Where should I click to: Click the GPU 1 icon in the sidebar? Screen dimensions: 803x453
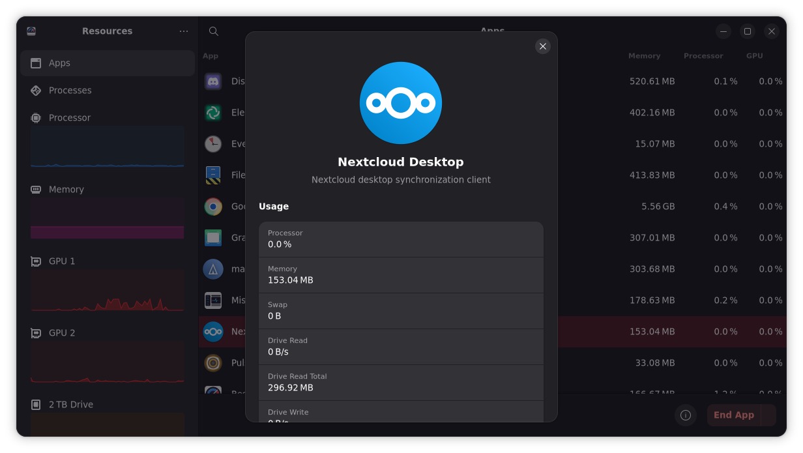[35, 261]
